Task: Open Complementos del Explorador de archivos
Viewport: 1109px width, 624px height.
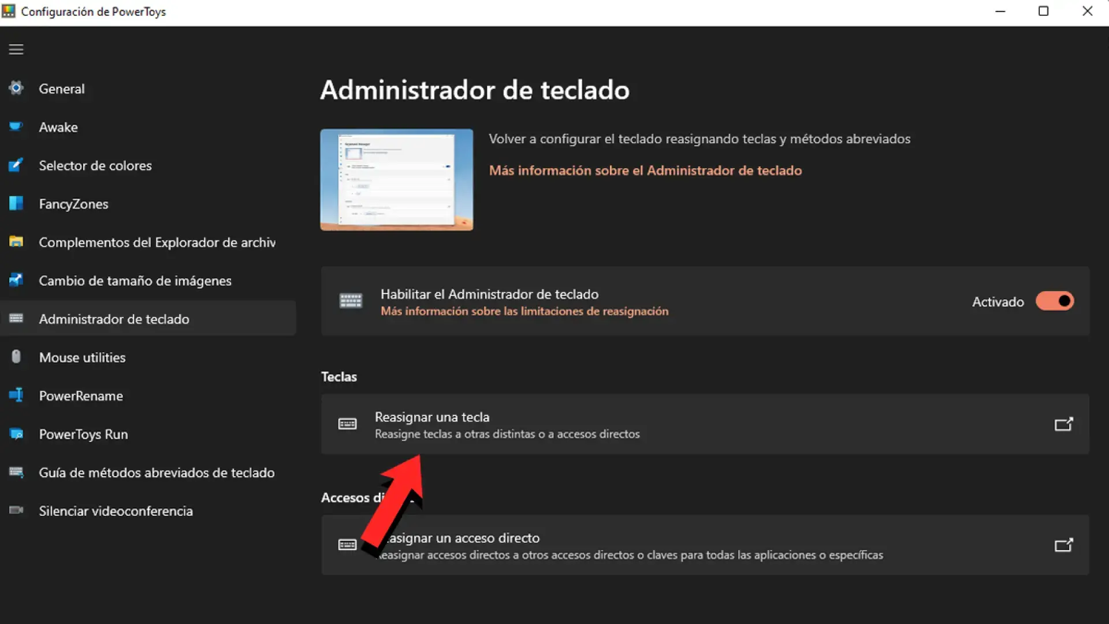Action: pos(157,242)
